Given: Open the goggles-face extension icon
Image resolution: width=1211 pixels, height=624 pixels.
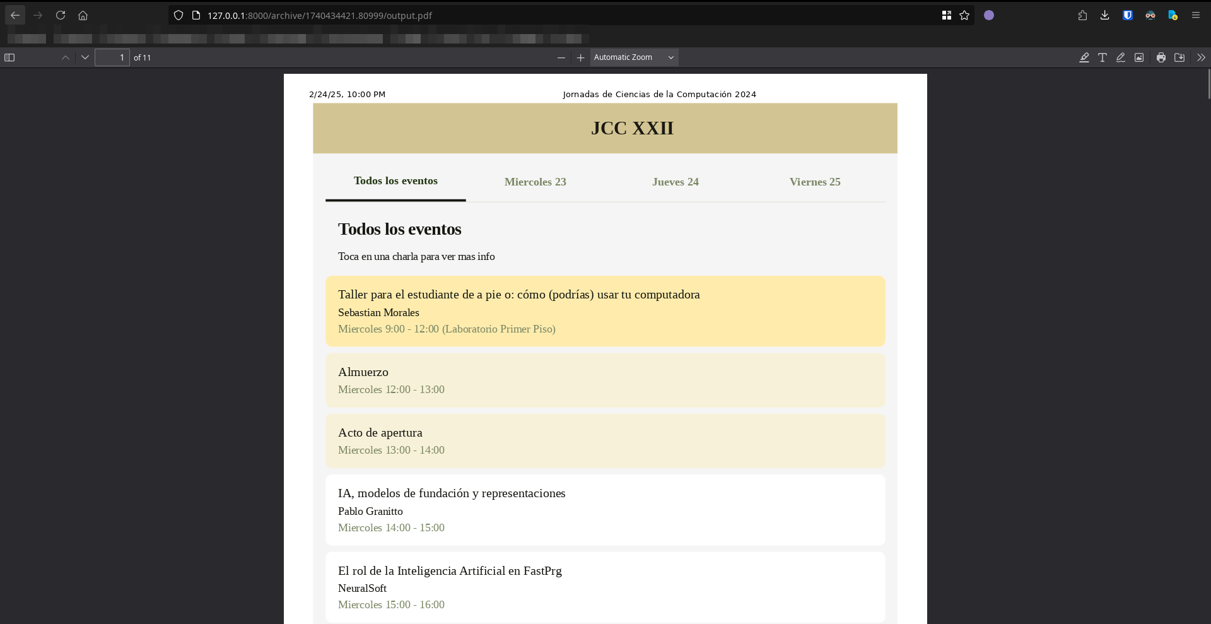Looking at the screenshot, I should [1150, 15].
